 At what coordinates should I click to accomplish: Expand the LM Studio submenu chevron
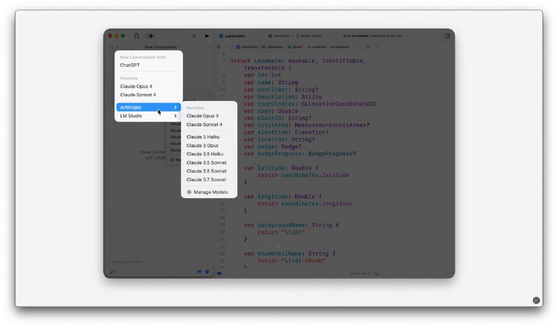[x=175, y=116]
